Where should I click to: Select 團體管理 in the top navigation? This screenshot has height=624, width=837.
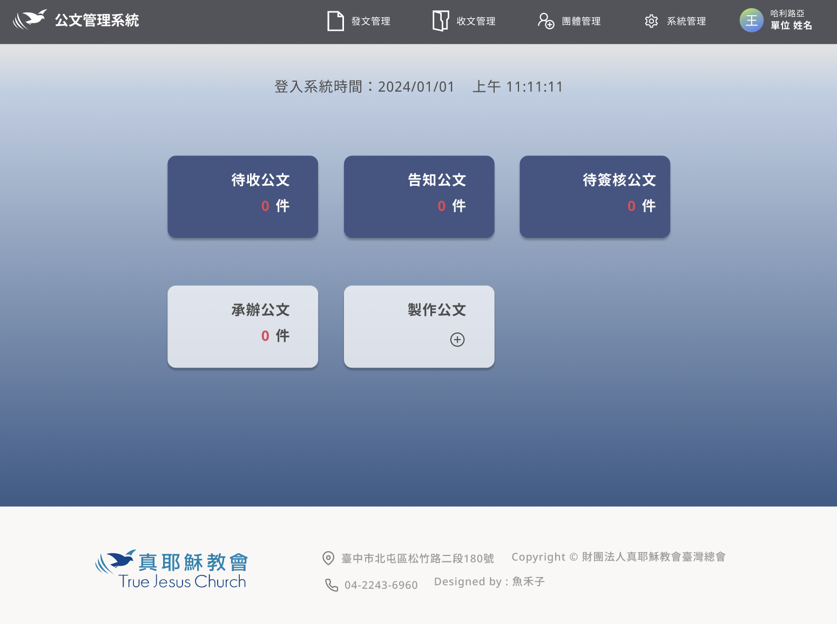tap(581, 21)
